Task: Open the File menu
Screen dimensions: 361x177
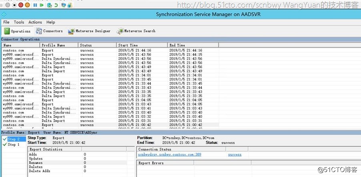Action: pyautogui.click(x=6, y=22)
